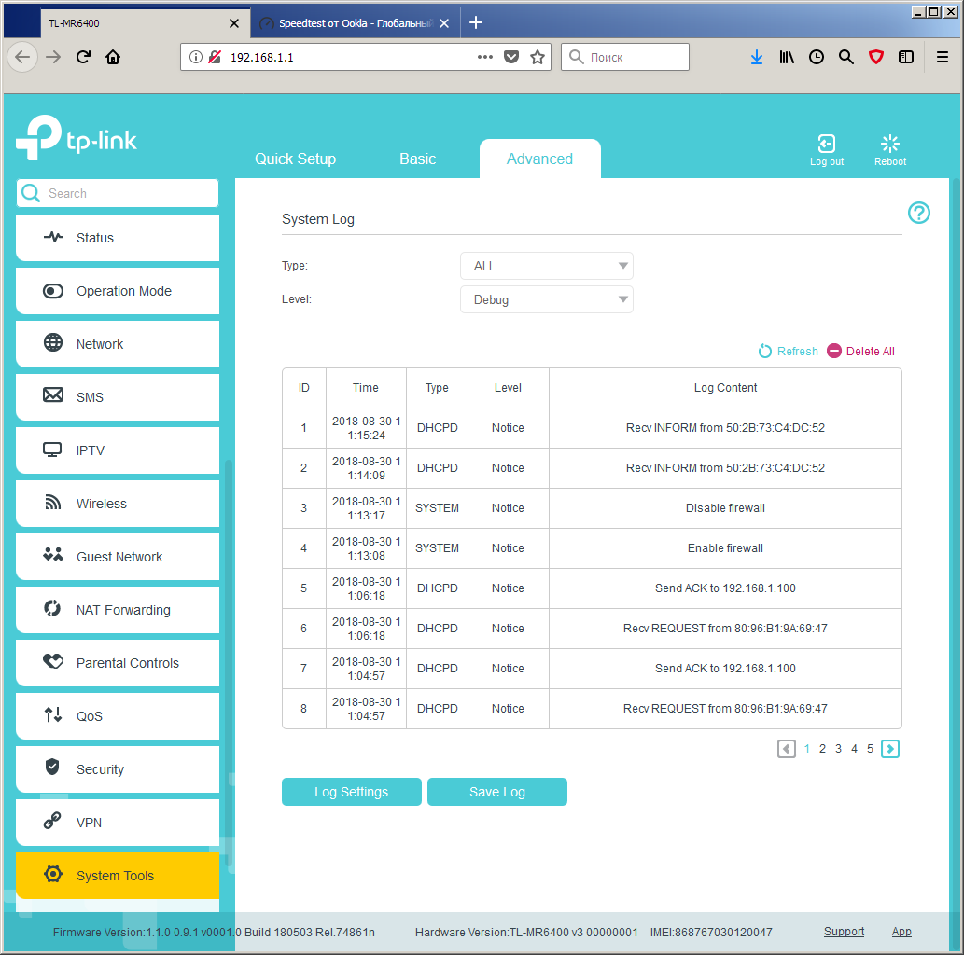Open the help question mark icon
Viewport: 964px width, 955px height.
pyautogui.click(x=918, y=213)
